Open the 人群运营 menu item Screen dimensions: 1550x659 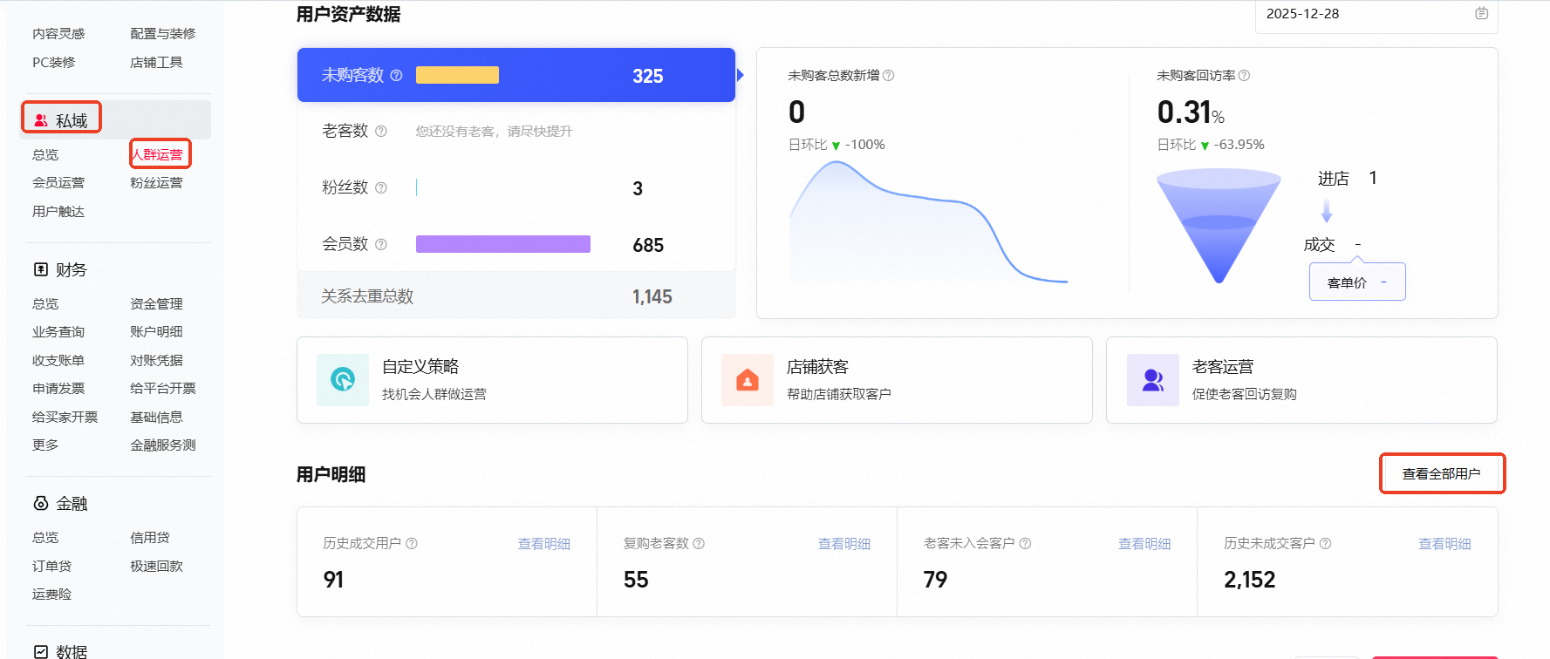click(157, 155)
